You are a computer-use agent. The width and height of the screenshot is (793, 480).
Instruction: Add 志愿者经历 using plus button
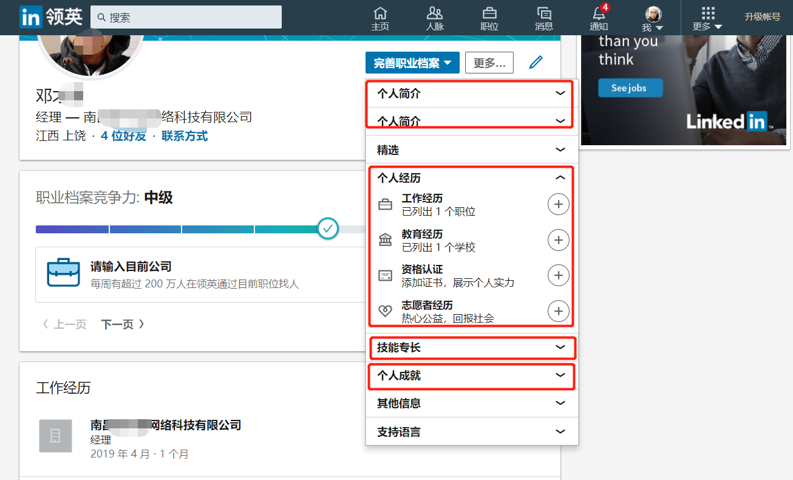coord(558,311)
